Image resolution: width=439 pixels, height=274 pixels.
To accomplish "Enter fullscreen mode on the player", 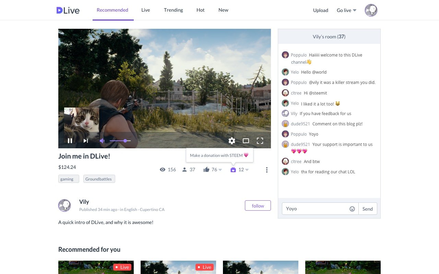I will [x=260, y=141].
